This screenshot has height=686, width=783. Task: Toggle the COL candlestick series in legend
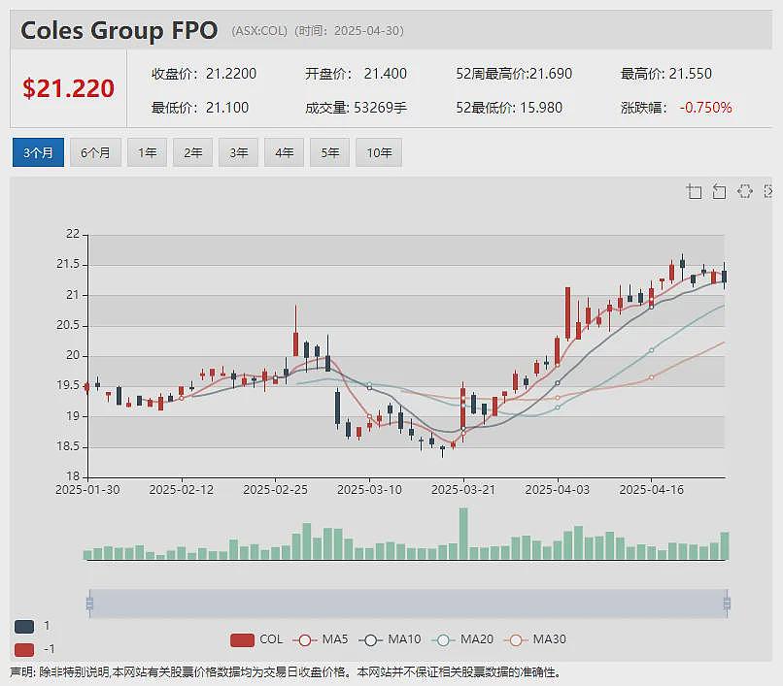[x=256, y=639]
